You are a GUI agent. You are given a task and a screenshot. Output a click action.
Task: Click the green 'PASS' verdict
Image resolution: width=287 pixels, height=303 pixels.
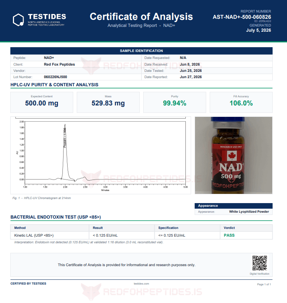point(229,236)
